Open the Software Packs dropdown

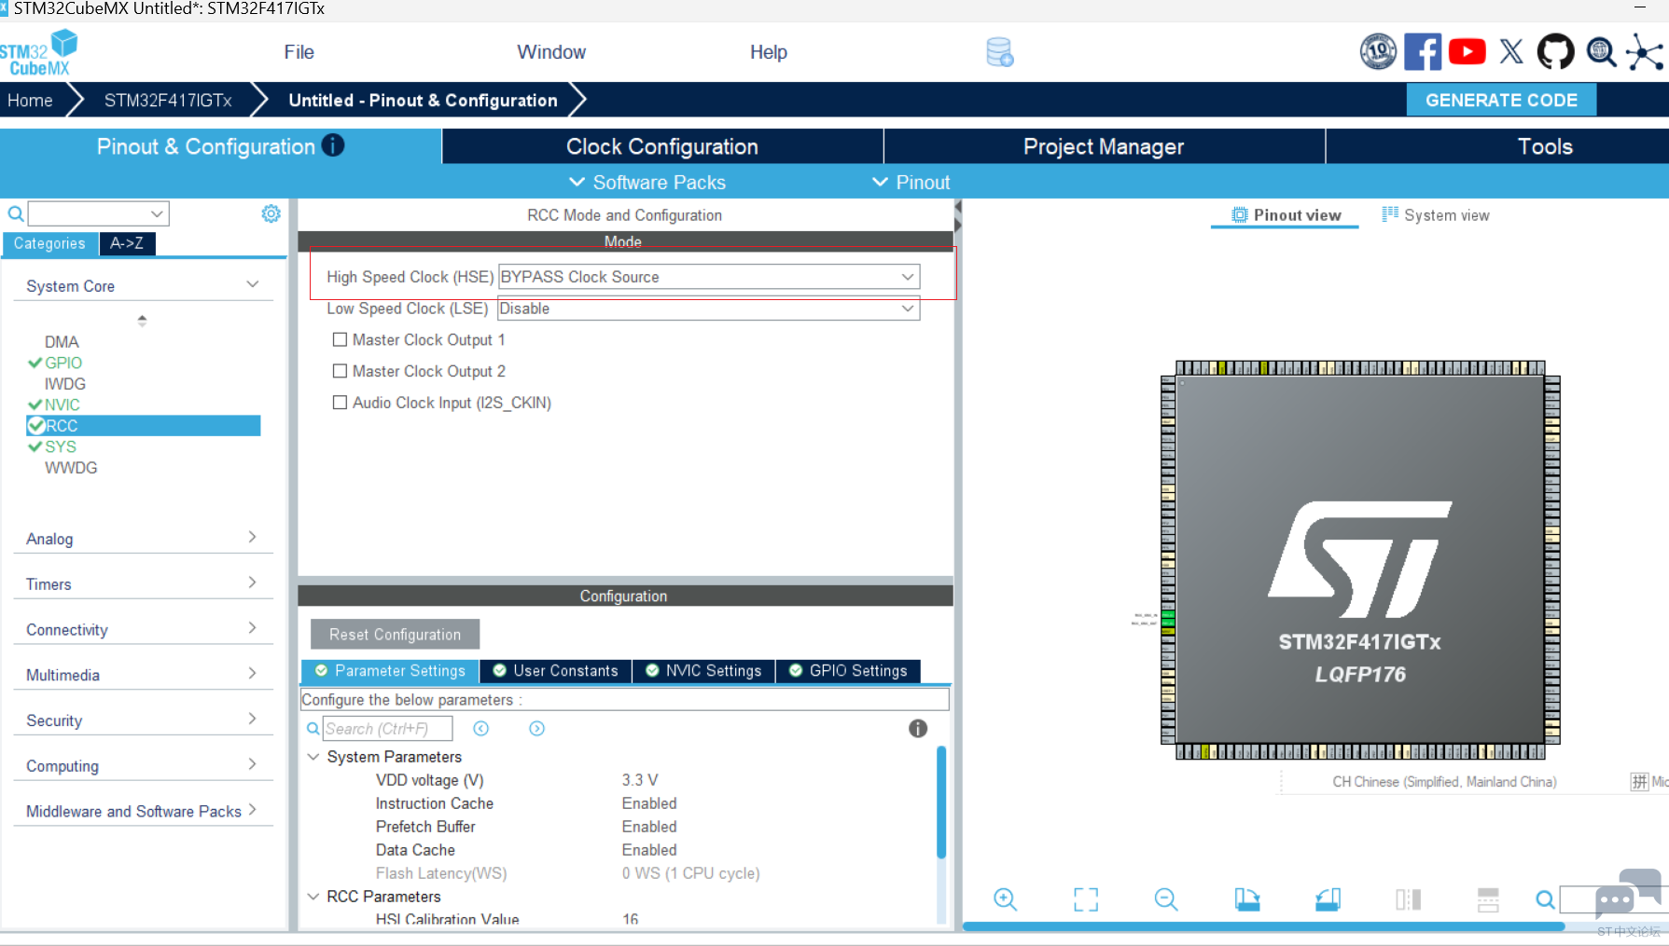click(647, 183)
